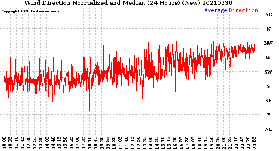279x151 pixels.
Task: Click the 02:20 time axis label
Action: coord(29,143)
